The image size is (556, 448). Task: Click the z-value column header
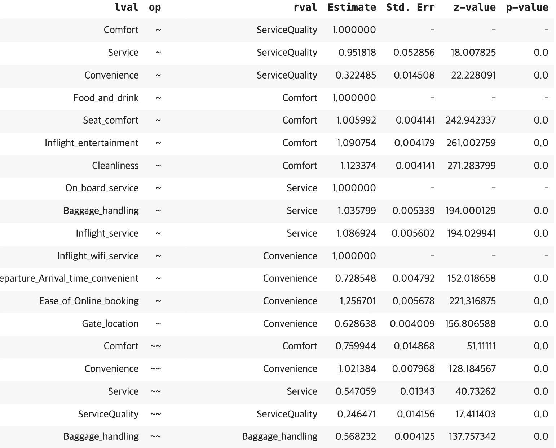(x=475, y=7)
